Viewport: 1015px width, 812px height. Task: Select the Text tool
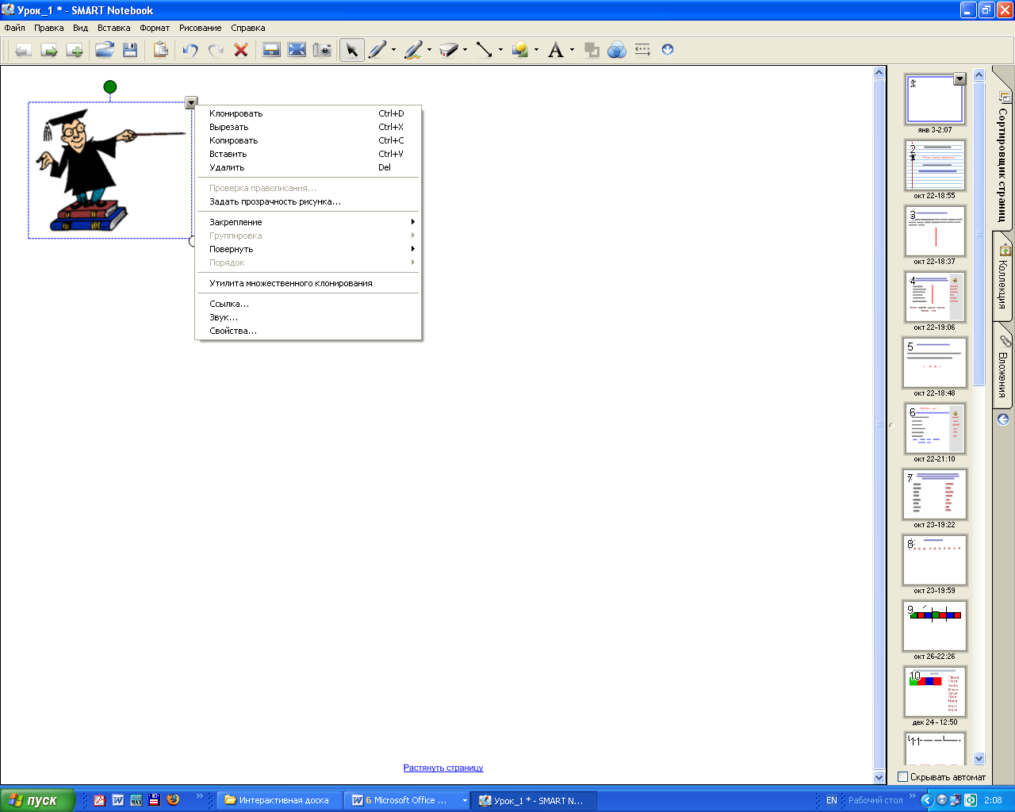click(556, 50)
